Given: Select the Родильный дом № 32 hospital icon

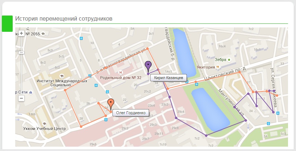Looking at the screenshot, I should pos(120,72).
